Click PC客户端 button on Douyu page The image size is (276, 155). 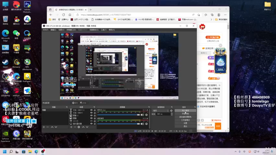[x=213, y=37]
